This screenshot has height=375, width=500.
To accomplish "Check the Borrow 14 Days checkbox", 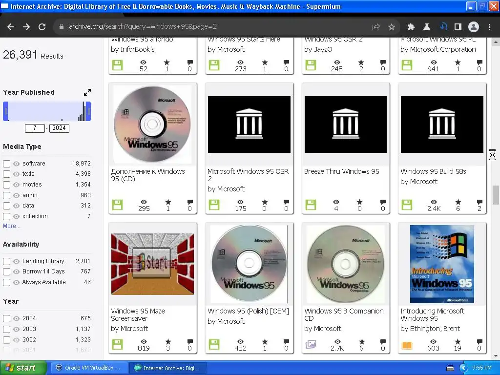I will point(7,271).
